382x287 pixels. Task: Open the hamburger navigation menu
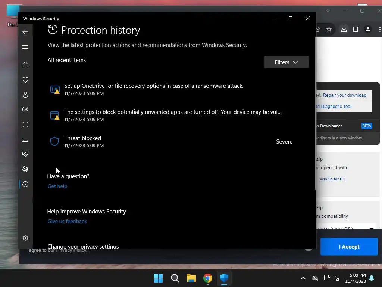(25, 47)
